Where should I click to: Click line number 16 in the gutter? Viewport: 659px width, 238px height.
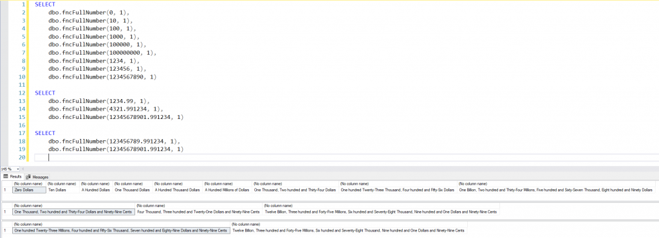[x=22, y=125]
